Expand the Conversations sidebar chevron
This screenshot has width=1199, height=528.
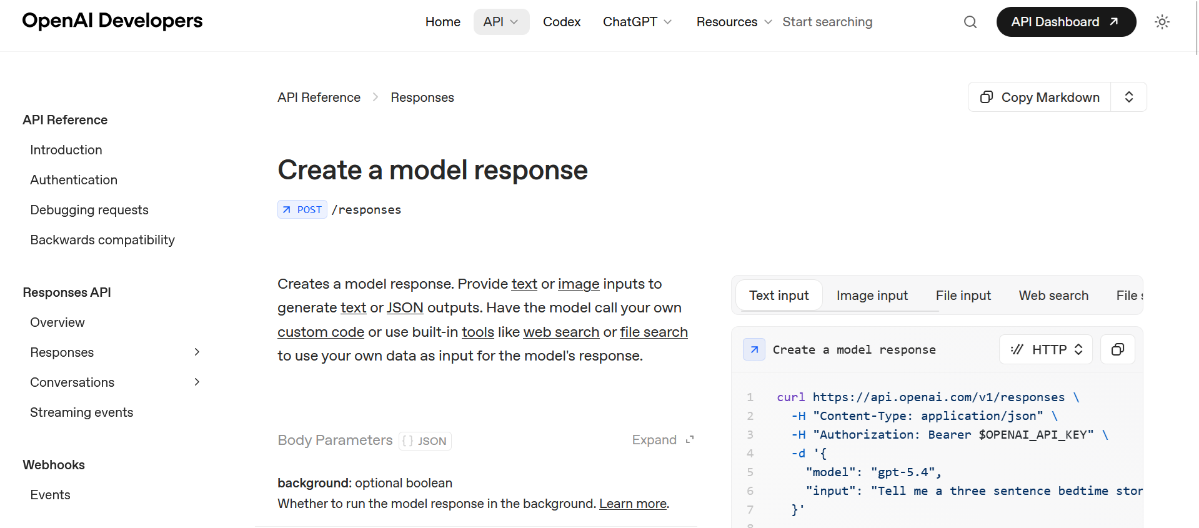coord(197,382)
